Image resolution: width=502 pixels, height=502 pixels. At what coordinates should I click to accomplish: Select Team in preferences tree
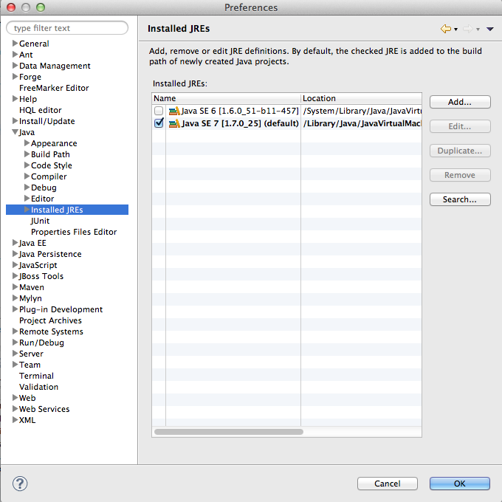[30, 365]
